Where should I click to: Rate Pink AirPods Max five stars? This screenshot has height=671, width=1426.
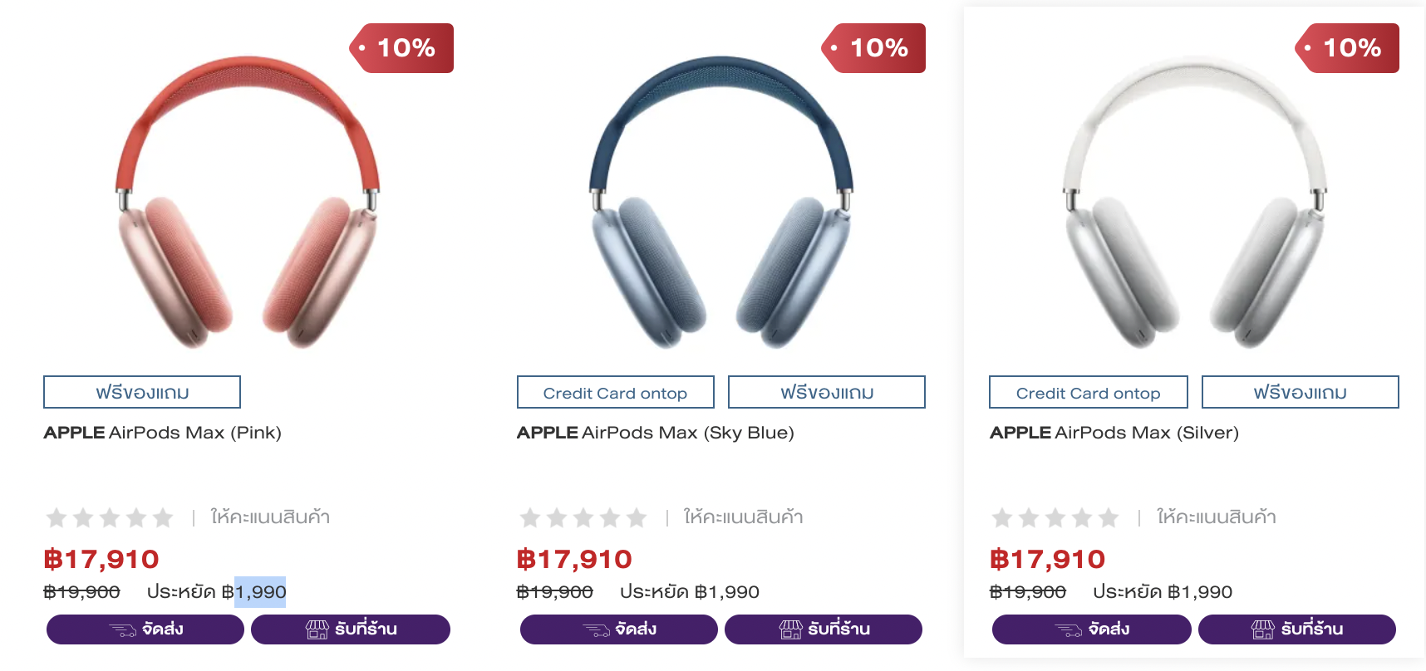pos(163,518)
